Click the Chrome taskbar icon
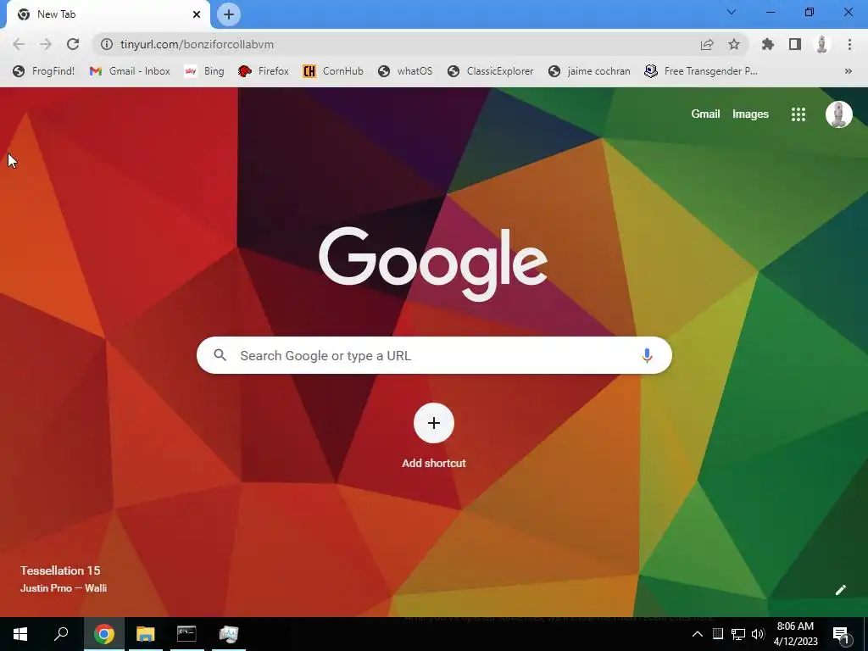 coord(104,634)
